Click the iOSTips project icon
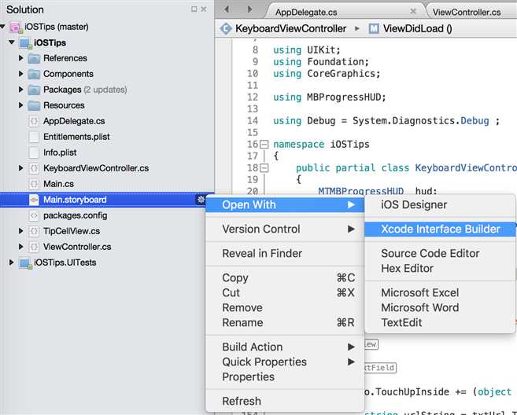The height and width of the screenshot is (415, 517). (x=26, y=42)
